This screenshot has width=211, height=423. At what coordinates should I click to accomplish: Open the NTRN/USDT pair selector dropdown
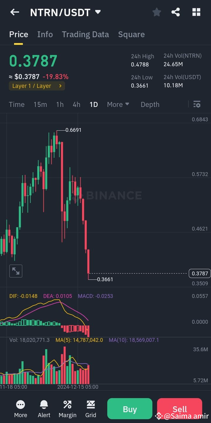point(97,12)
